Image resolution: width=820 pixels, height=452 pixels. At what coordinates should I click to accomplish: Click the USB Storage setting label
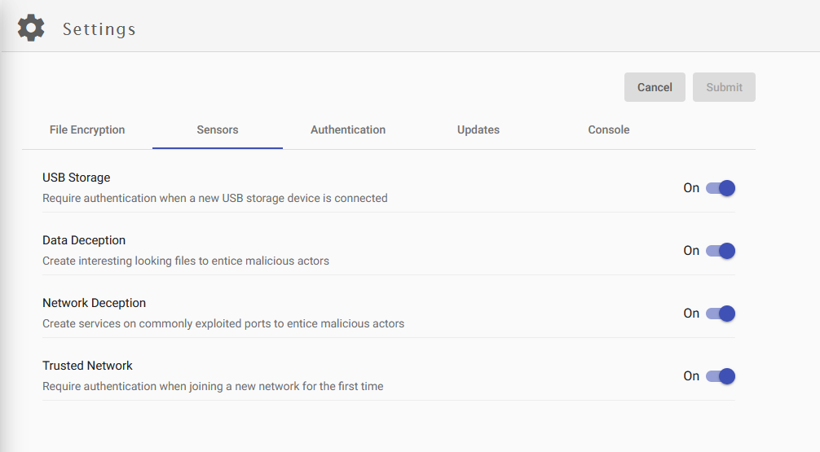(76, 178)
